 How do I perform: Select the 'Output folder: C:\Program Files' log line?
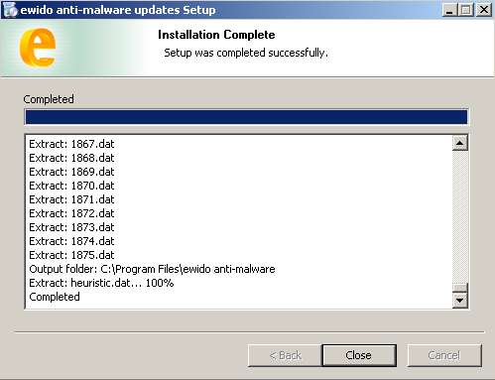[152, 269]
